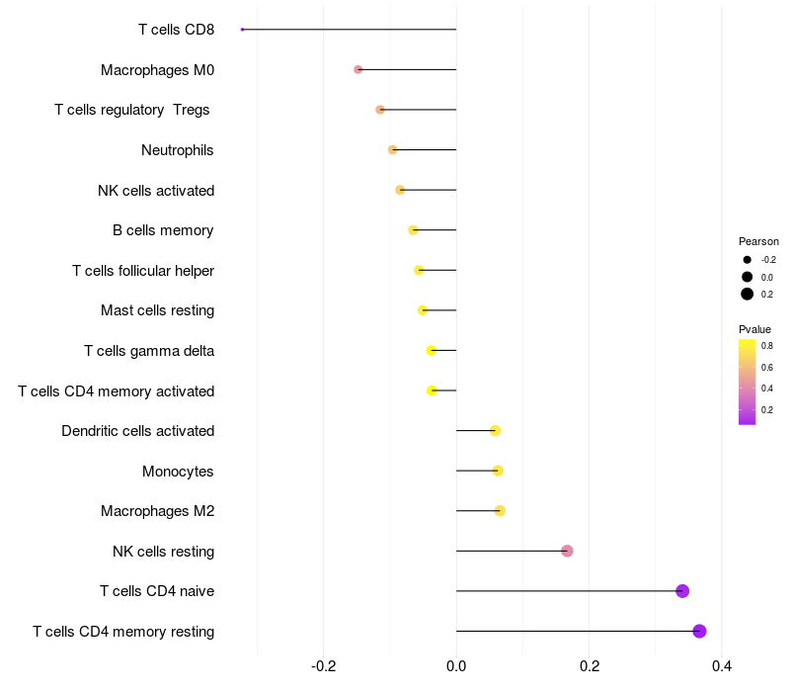790x692 pixels.
Task: Select the T cells CD4 memory resting dot
Action: (699, 631)
